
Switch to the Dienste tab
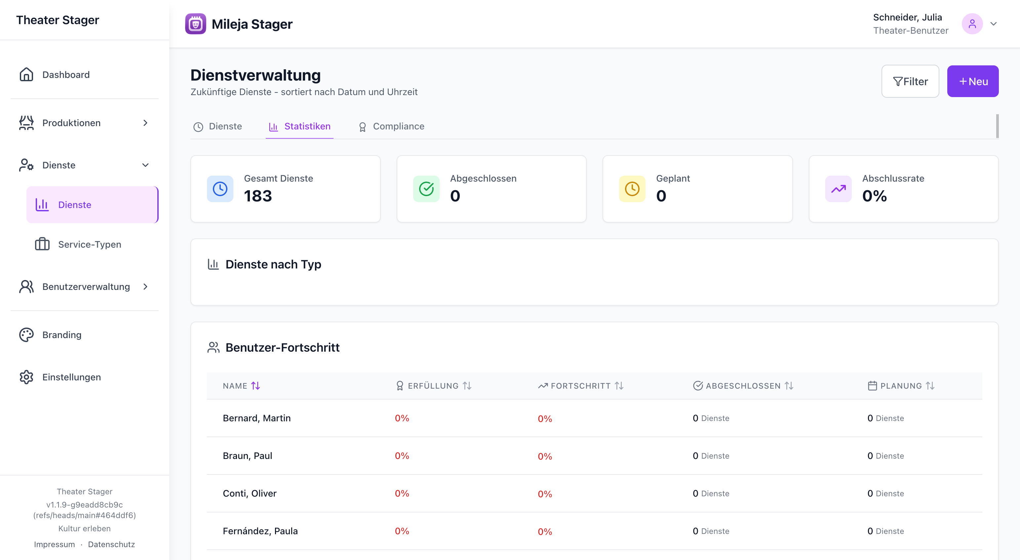pyautogui.click(x=217, y=126)
